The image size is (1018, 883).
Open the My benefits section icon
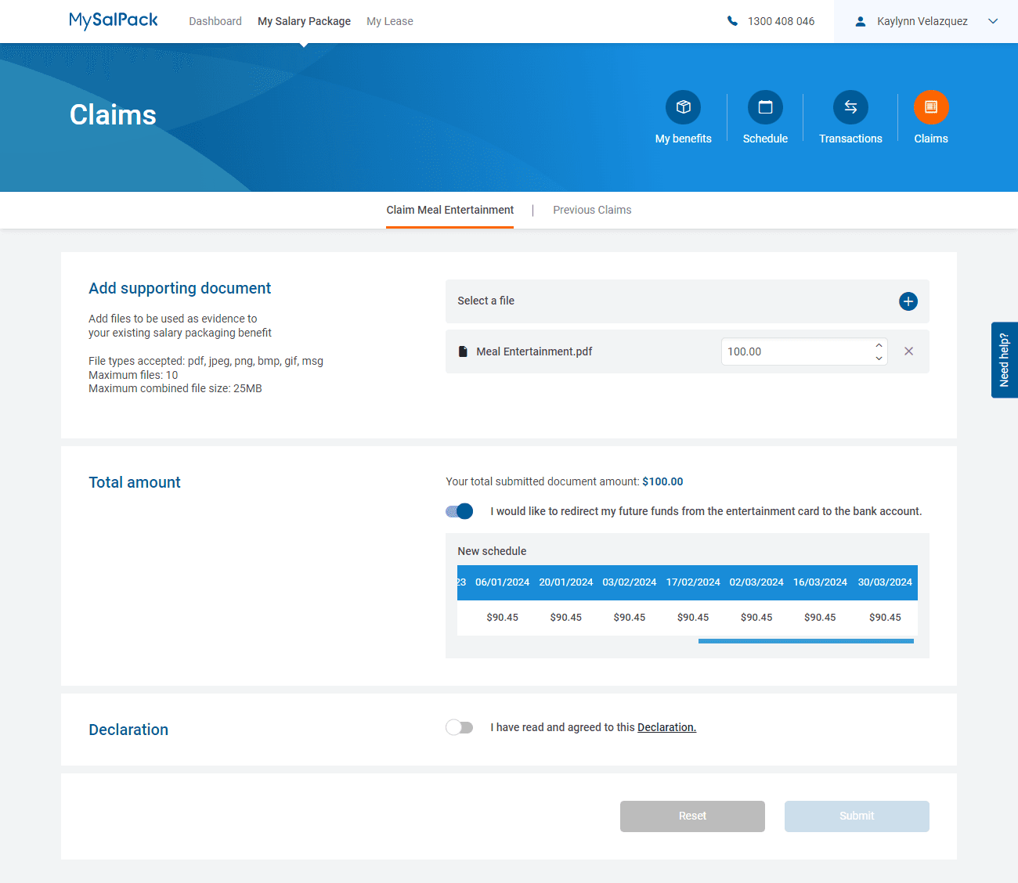click(x=682, y=107)
